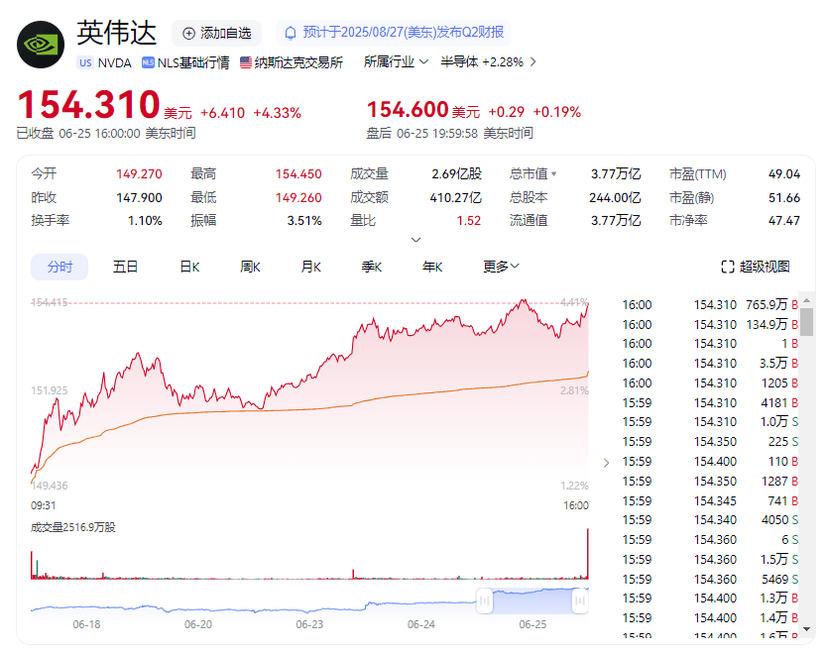The height and width of the screenshot is (654, 826).
Task: Click the bell icon for Q2 earnings reminder
Action: click(291, 33)
